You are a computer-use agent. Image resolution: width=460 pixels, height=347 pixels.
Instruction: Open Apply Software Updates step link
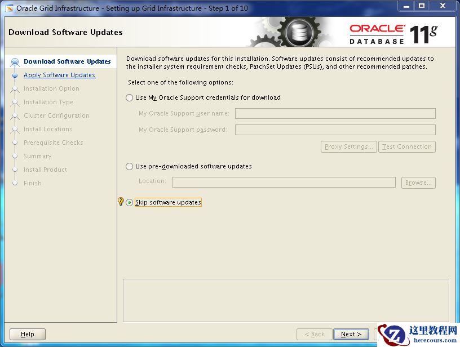click(x=59, y=75)
